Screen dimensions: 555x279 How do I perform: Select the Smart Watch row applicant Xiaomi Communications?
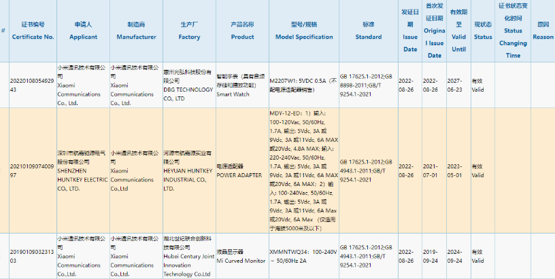[83, 85]
